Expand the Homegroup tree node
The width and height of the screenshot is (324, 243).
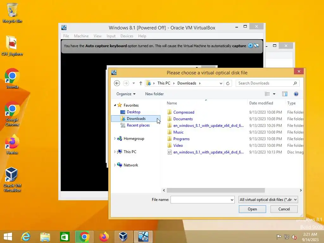tap(115, 139)
